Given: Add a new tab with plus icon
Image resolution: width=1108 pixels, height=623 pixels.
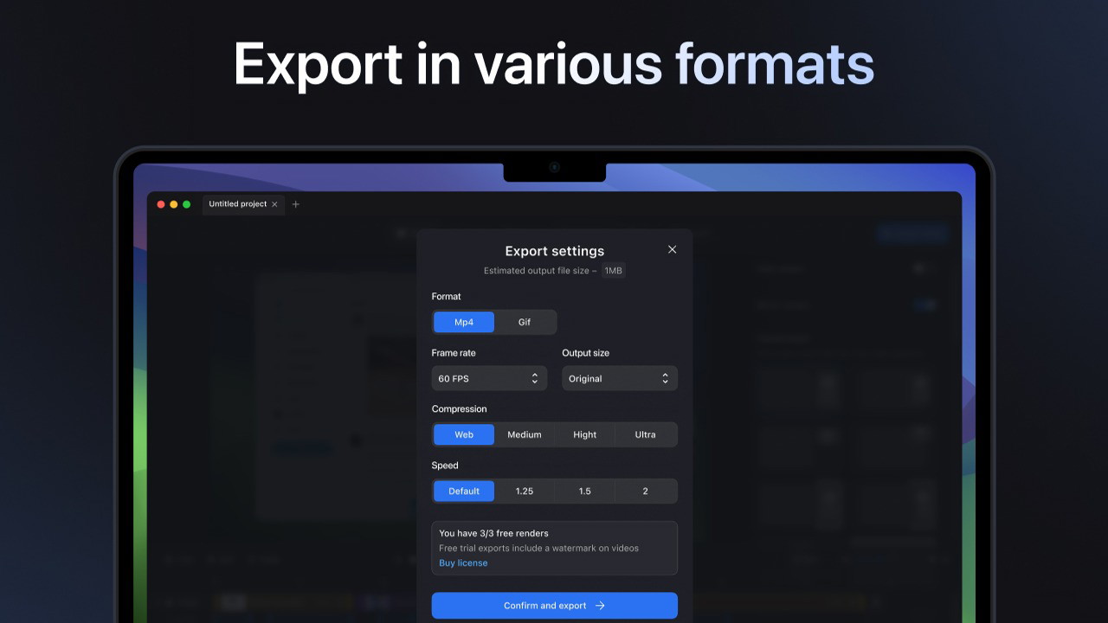Looking at the screenshot, I should pyautogui.click(x=295, y=204).
